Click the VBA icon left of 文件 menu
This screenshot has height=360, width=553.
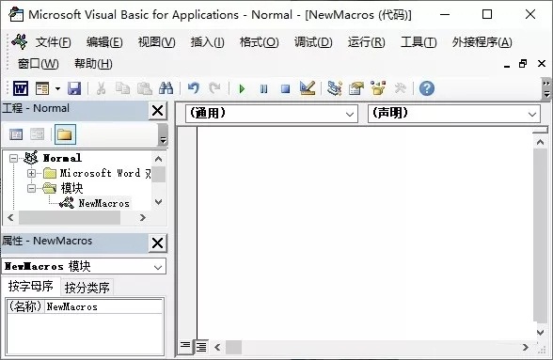[x=19, y=42]
